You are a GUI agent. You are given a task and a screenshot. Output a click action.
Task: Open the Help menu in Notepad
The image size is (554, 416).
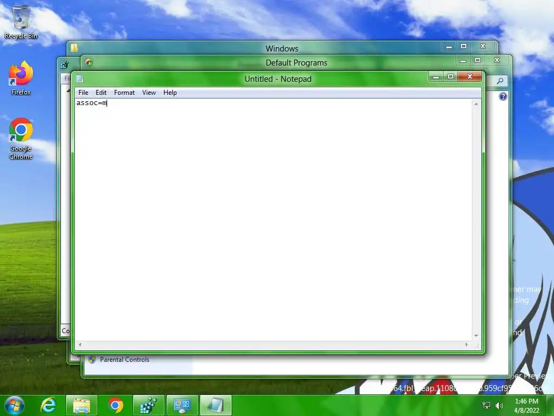[x=170, y=92]
